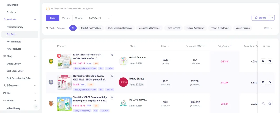
Task: Switch ranking period to Weekly
Action: (66, 18)
